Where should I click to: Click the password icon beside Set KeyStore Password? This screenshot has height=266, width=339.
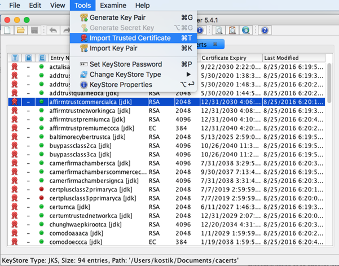[84, 64]
